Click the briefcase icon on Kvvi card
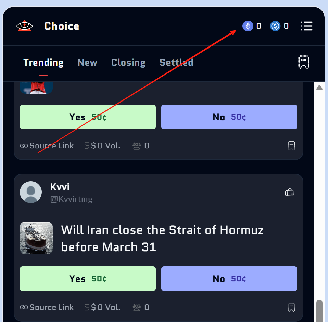 tap(290, 192)
